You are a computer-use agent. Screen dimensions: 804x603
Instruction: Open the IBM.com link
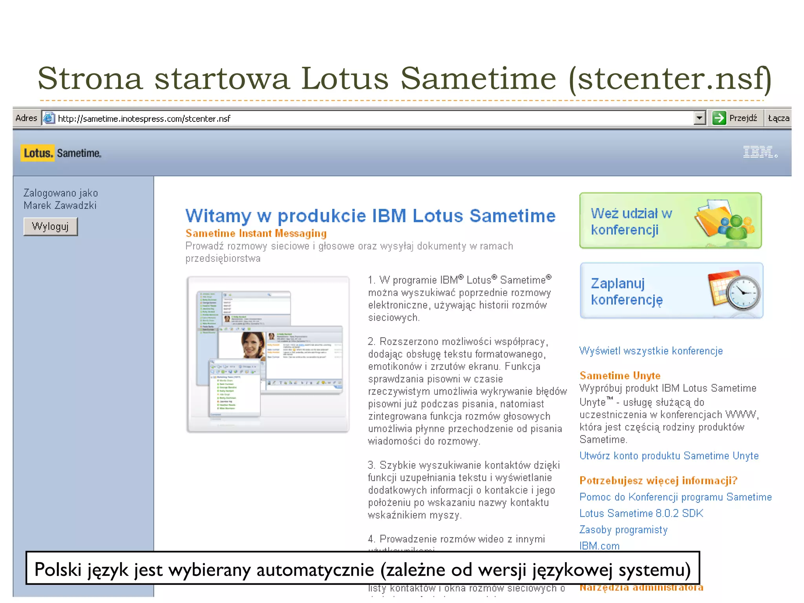tap(599, 546)
